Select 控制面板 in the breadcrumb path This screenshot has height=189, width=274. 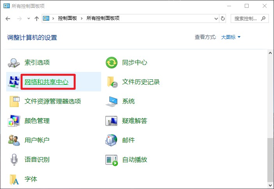(x=68, y=18)
